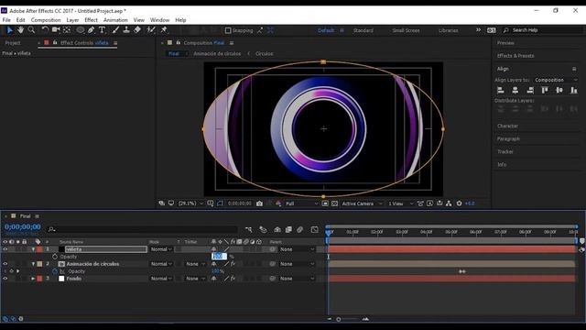
Task: Click the Toggle Transparency Grid icon
Action: point(334,203)
